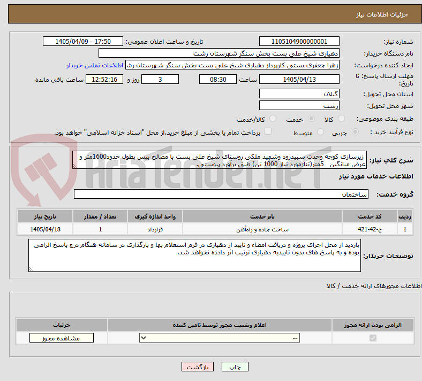422x381 pixels.
Task: Click the تاریخ نیاز column header
Action: click(x=45, y=216)
